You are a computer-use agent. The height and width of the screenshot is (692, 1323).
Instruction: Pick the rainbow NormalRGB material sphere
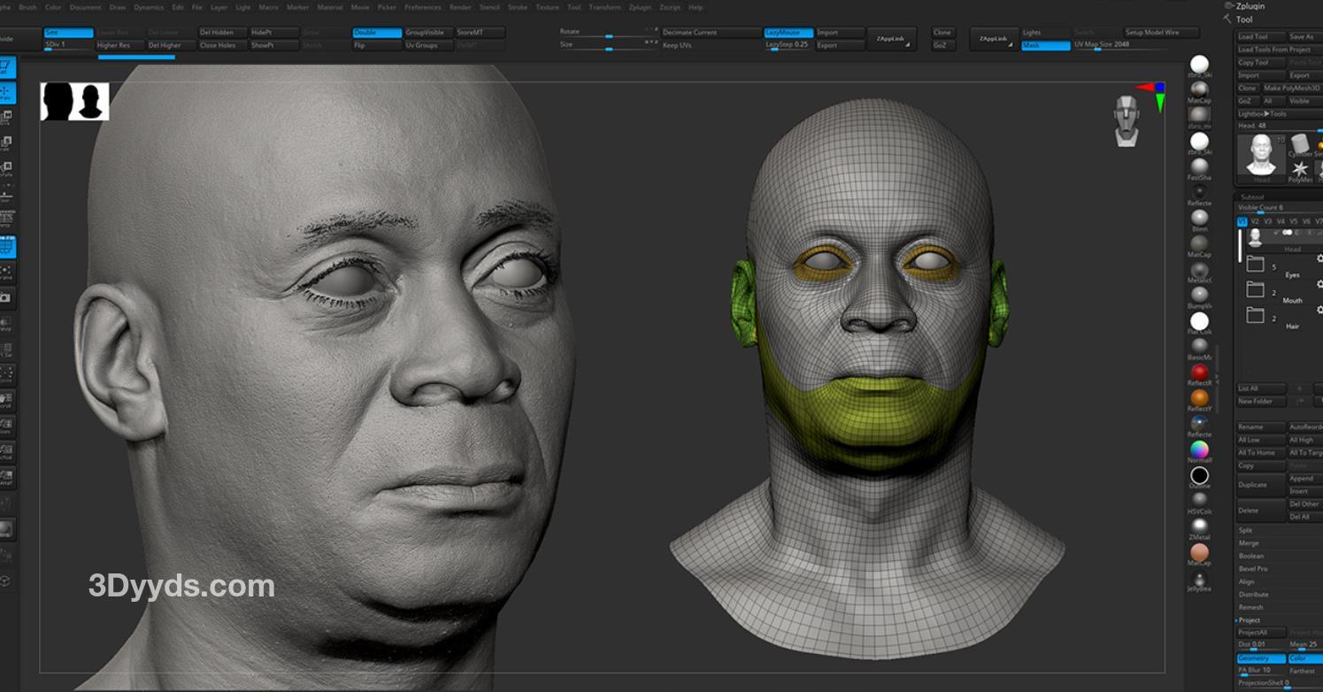pyautogui.click(x=1199, y=450)
